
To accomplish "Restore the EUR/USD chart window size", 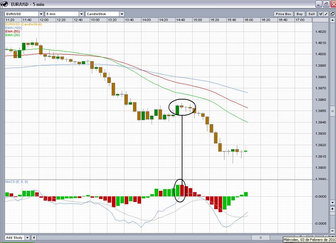I will 325,4.
